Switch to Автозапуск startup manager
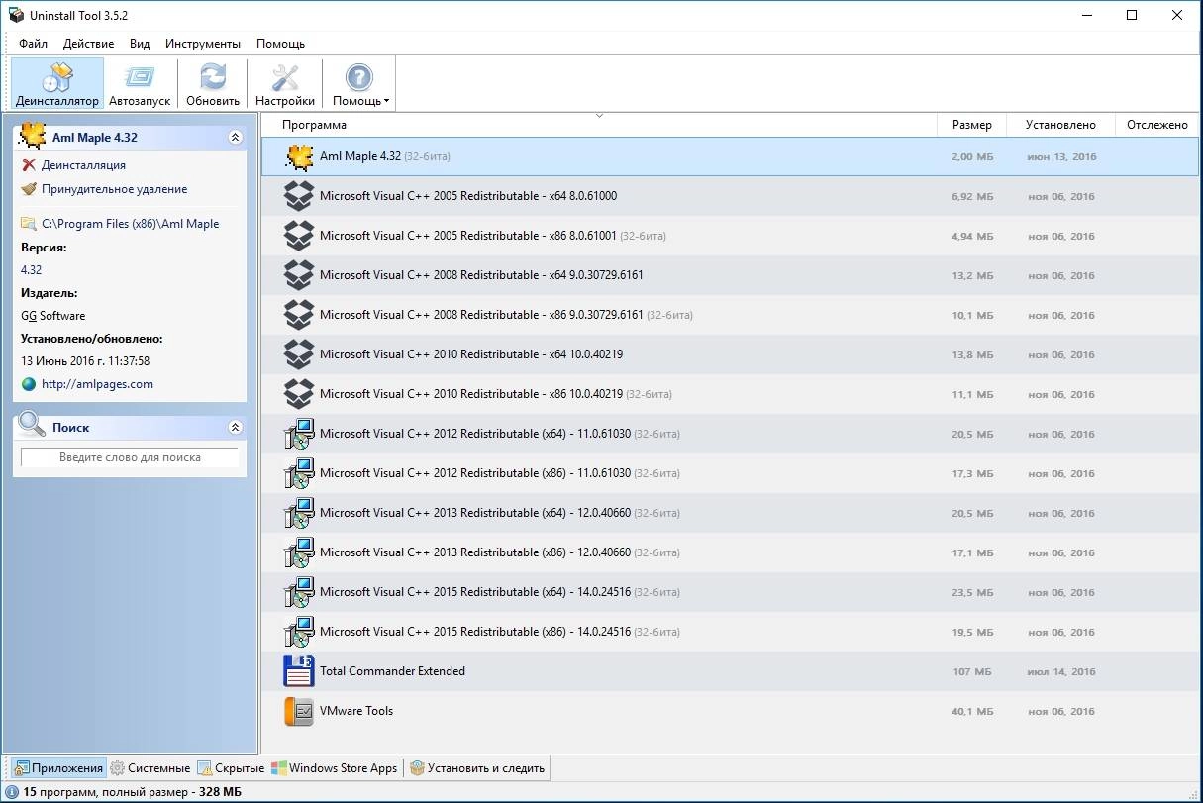1203x803 pixels. point(140,83)
